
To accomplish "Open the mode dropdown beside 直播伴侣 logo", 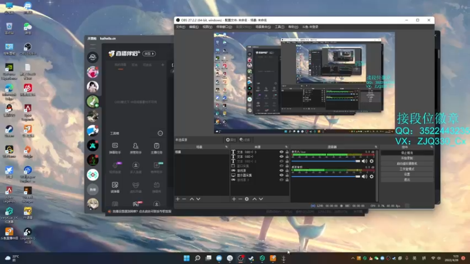I will (149, 53).
